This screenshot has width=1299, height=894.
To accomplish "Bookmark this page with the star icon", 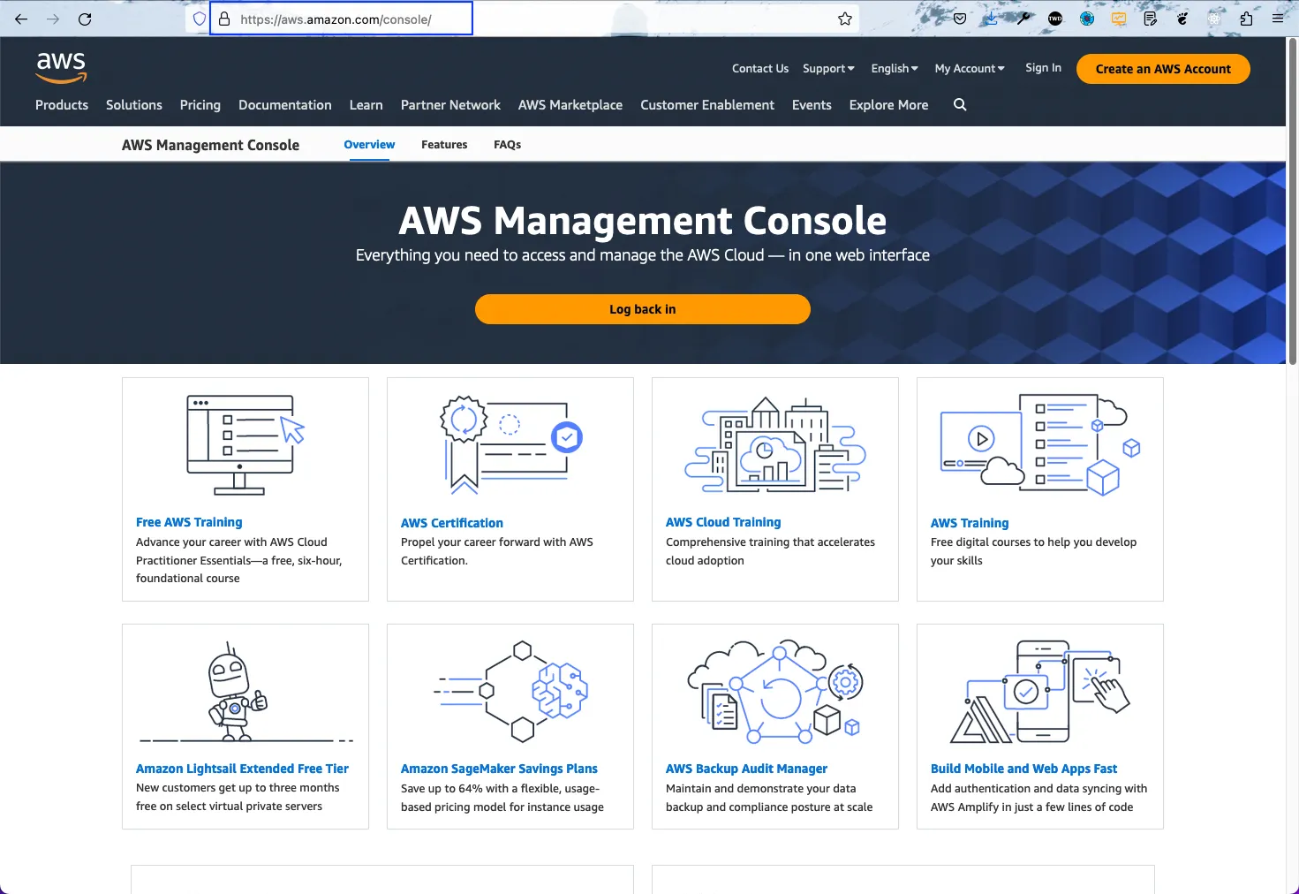I will coord(845,19).
